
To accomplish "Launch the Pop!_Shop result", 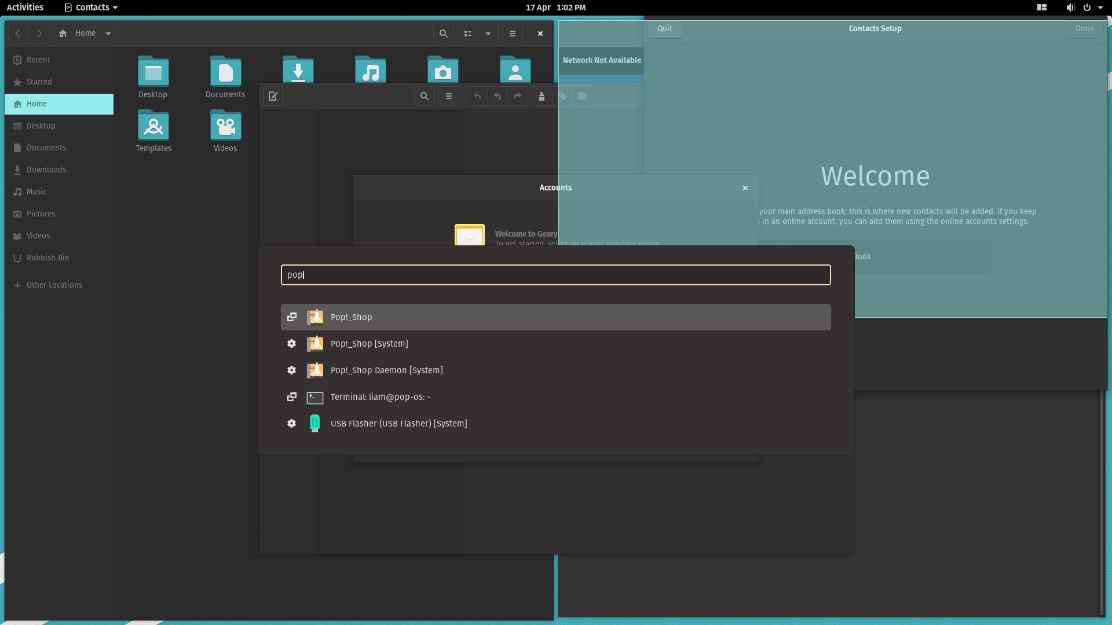I will (556, 317).
